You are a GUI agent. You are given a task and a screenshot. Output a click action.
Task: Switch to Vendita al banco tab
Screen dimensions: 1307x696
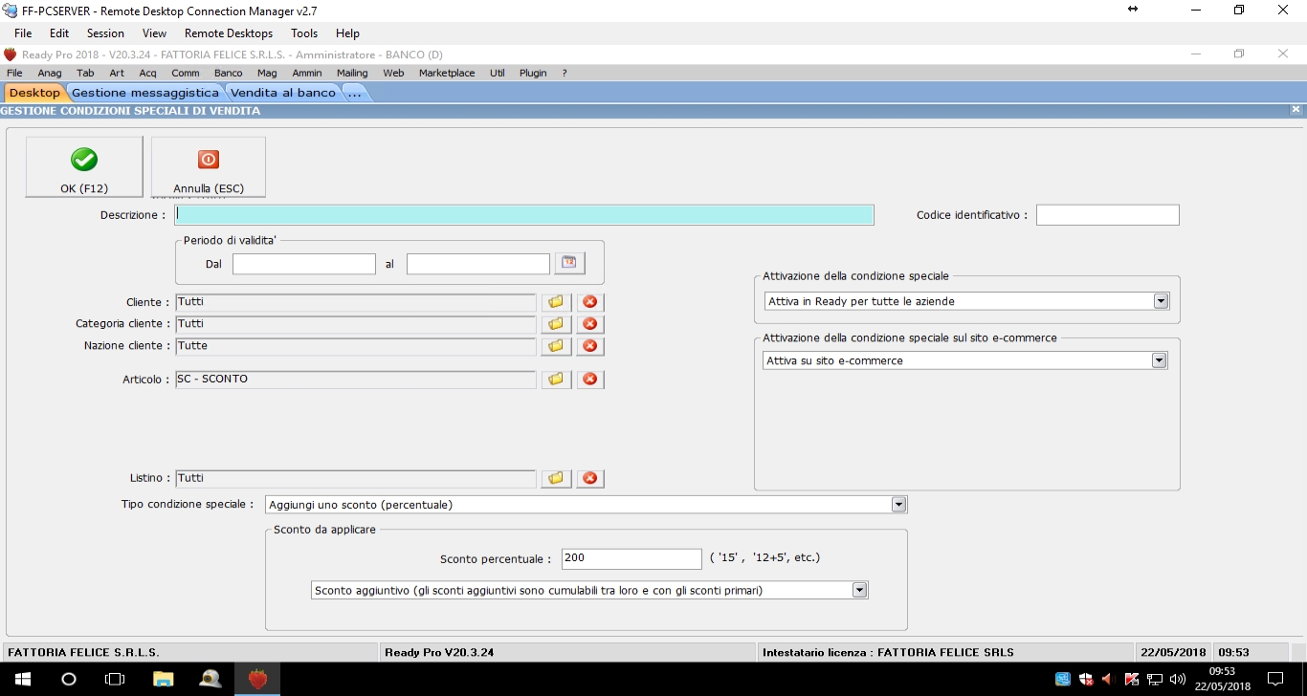point(283,93)
